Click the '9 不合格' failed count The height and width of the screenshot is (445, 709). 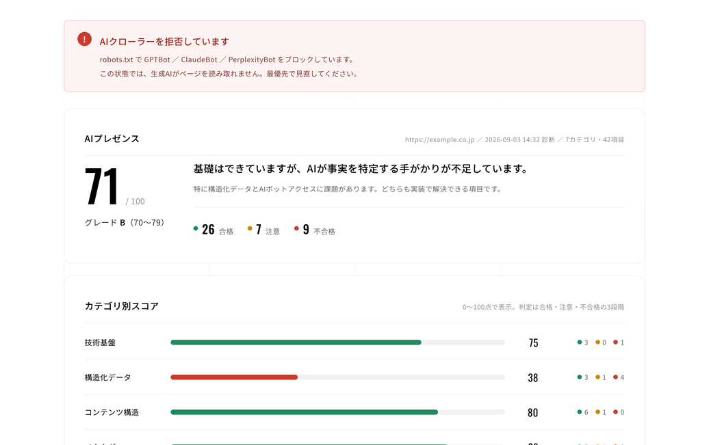point(319,230)
